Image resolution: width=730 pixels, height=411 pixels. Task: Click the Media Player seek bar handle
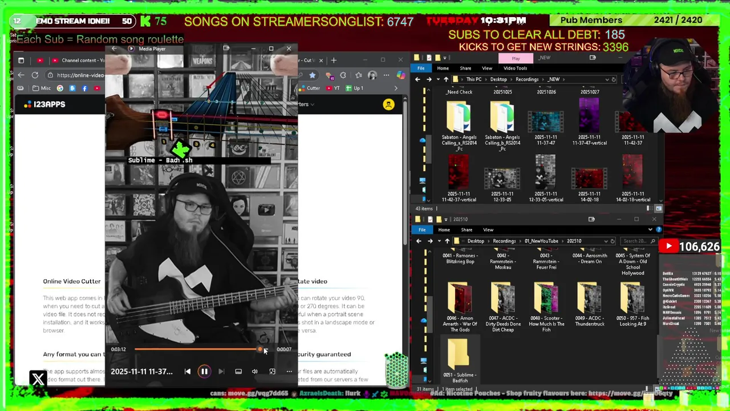(x=260, y=349)
